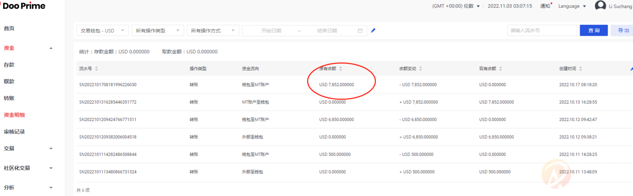
Task: Go to 存款 in sidebar
Action: (x=9, y=65)
